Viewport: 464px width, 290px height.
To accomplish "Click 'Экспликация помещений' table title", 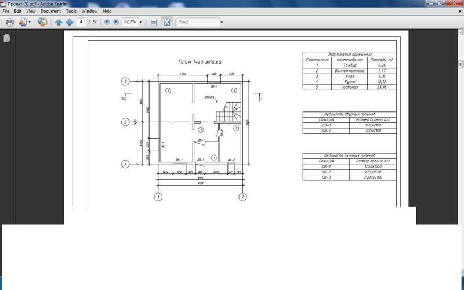I will (350, 55).
